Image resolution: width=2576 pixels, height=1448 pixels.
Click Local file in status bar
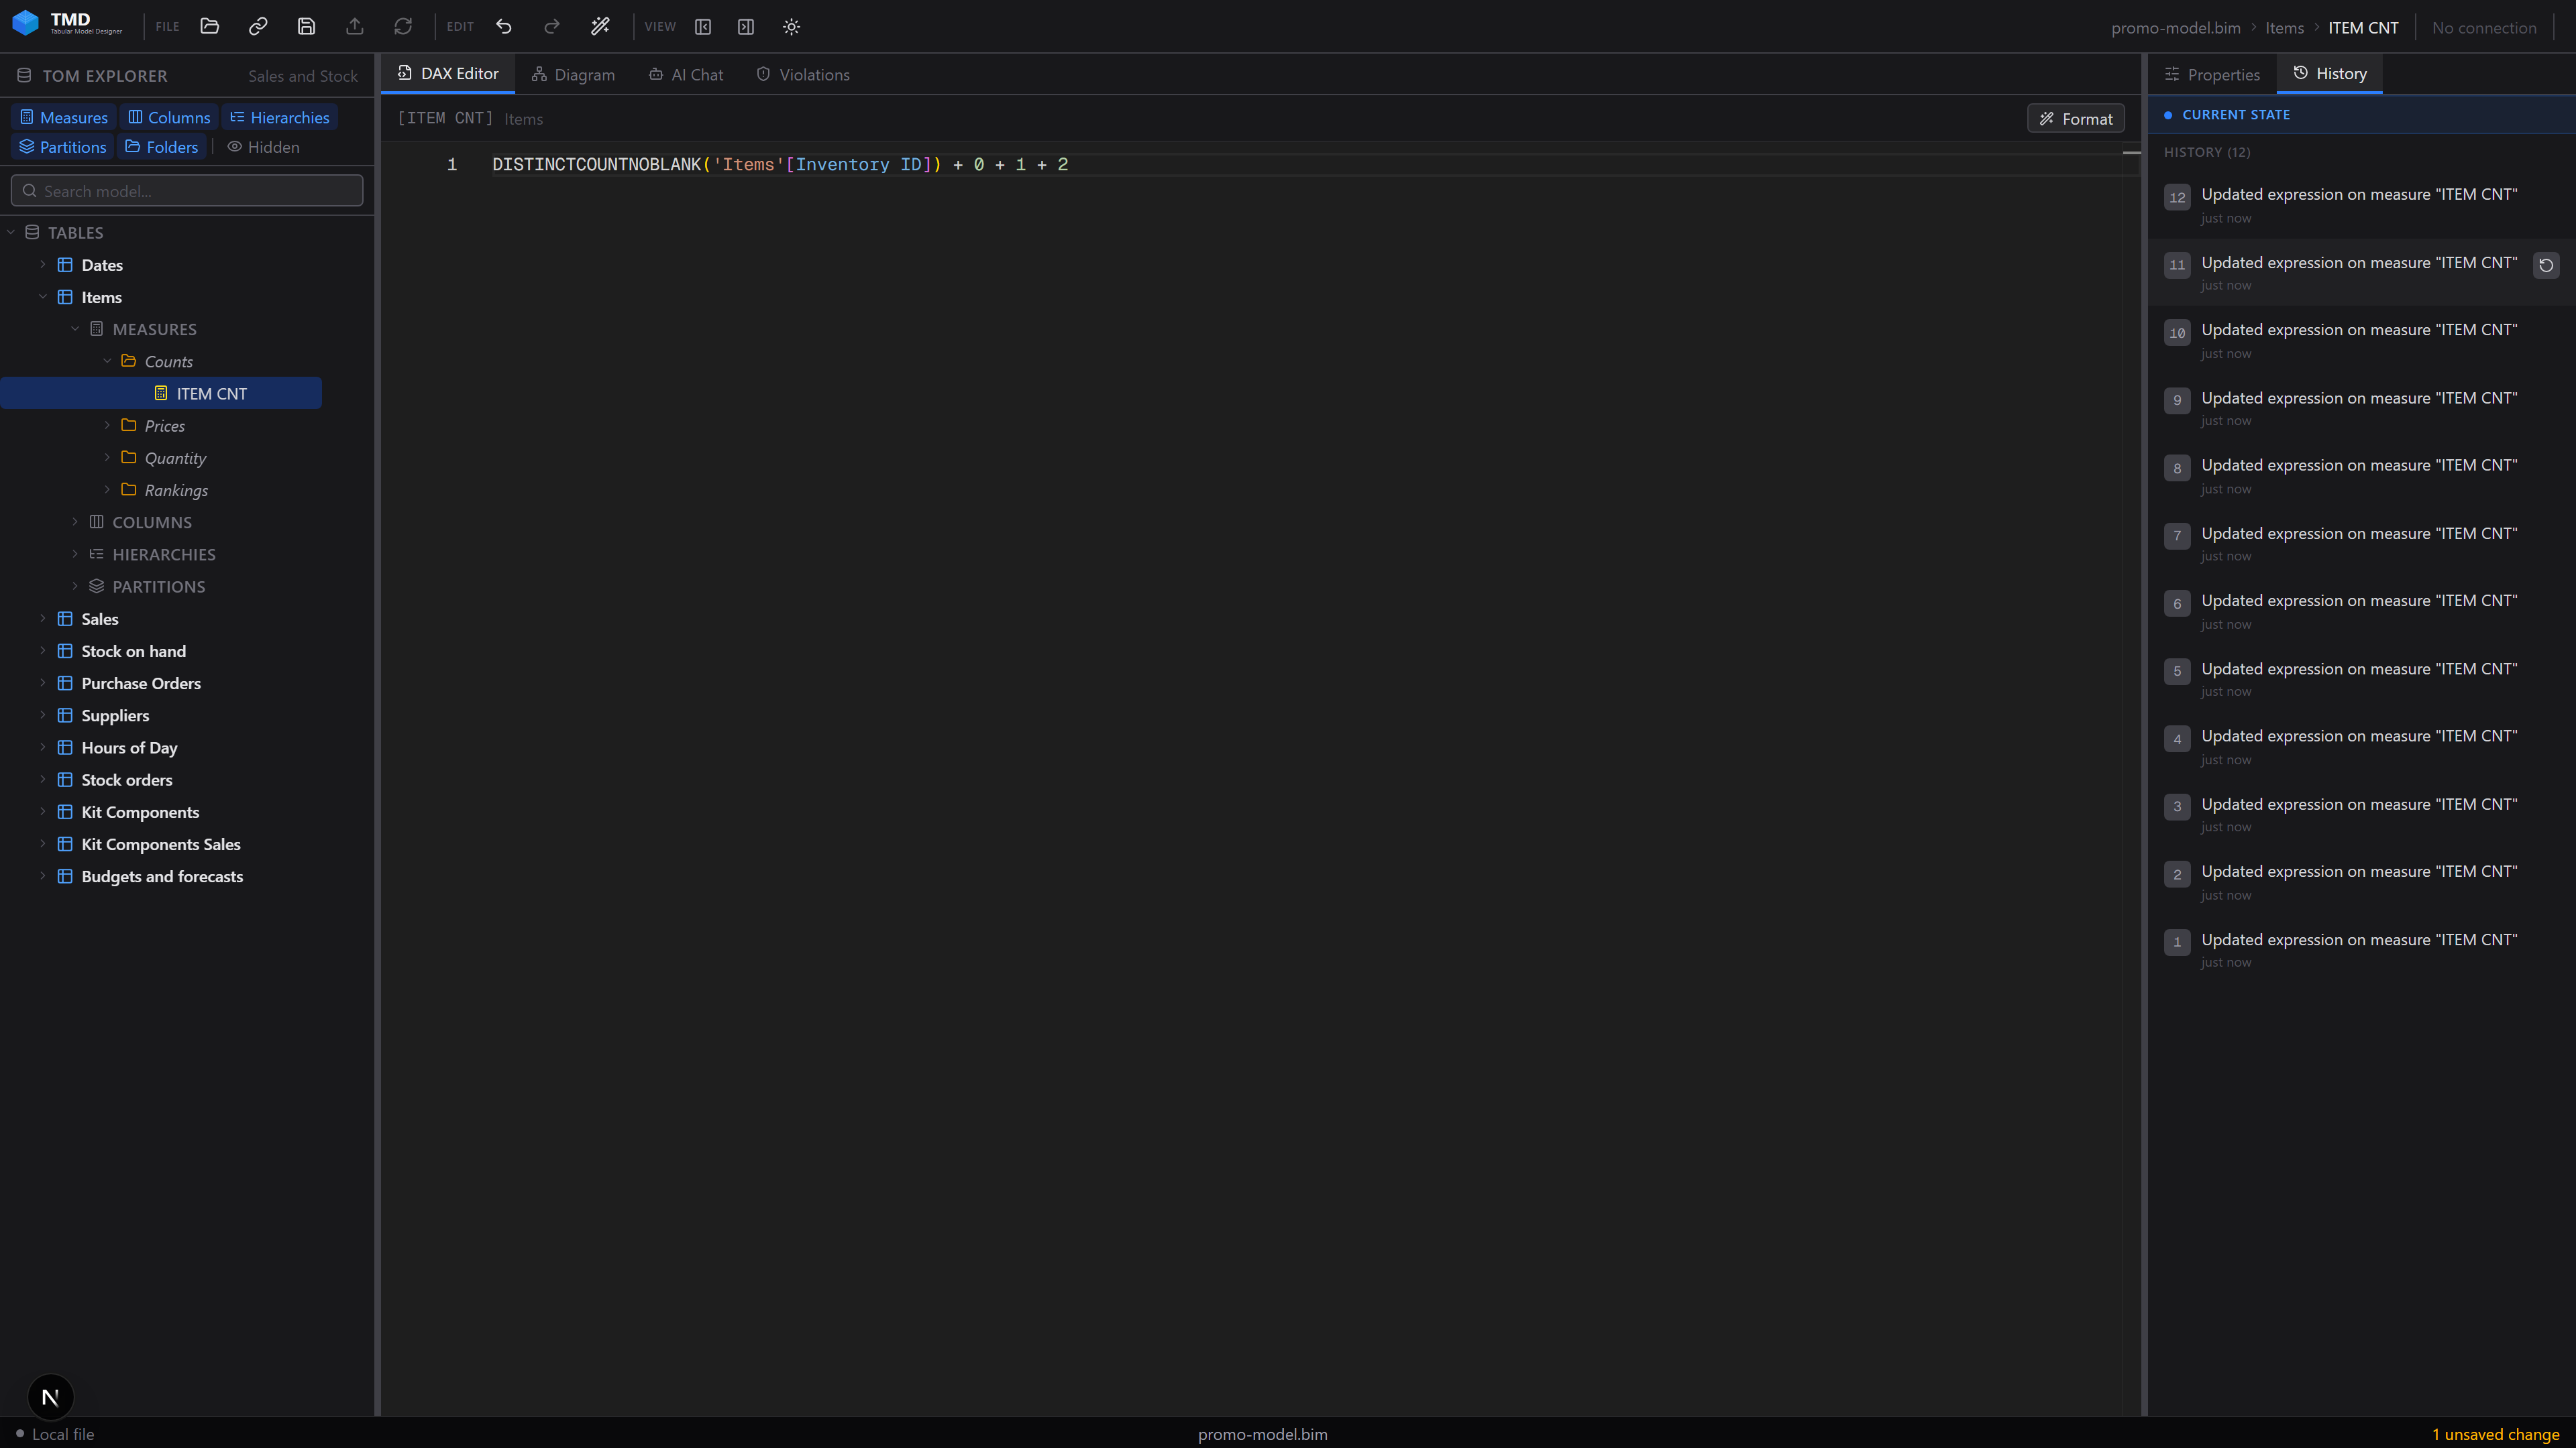[x=55, y=1434]
